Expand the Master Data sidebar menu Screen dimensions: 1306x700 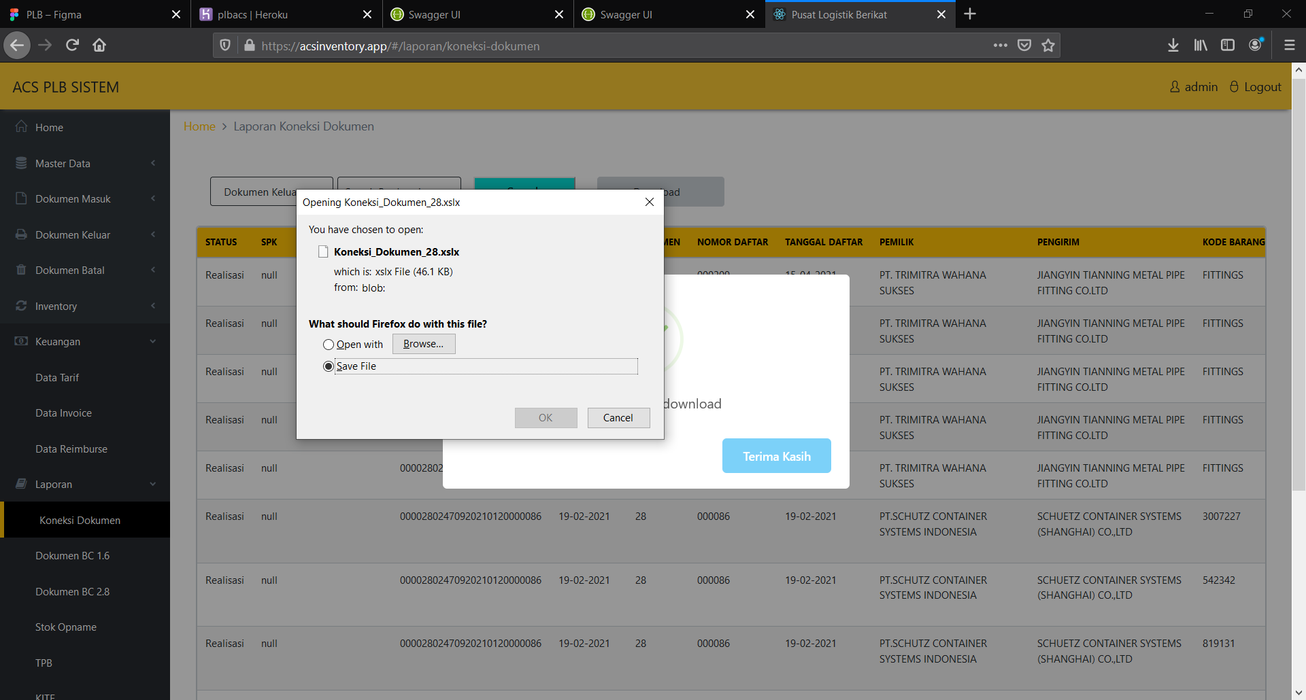85,163
